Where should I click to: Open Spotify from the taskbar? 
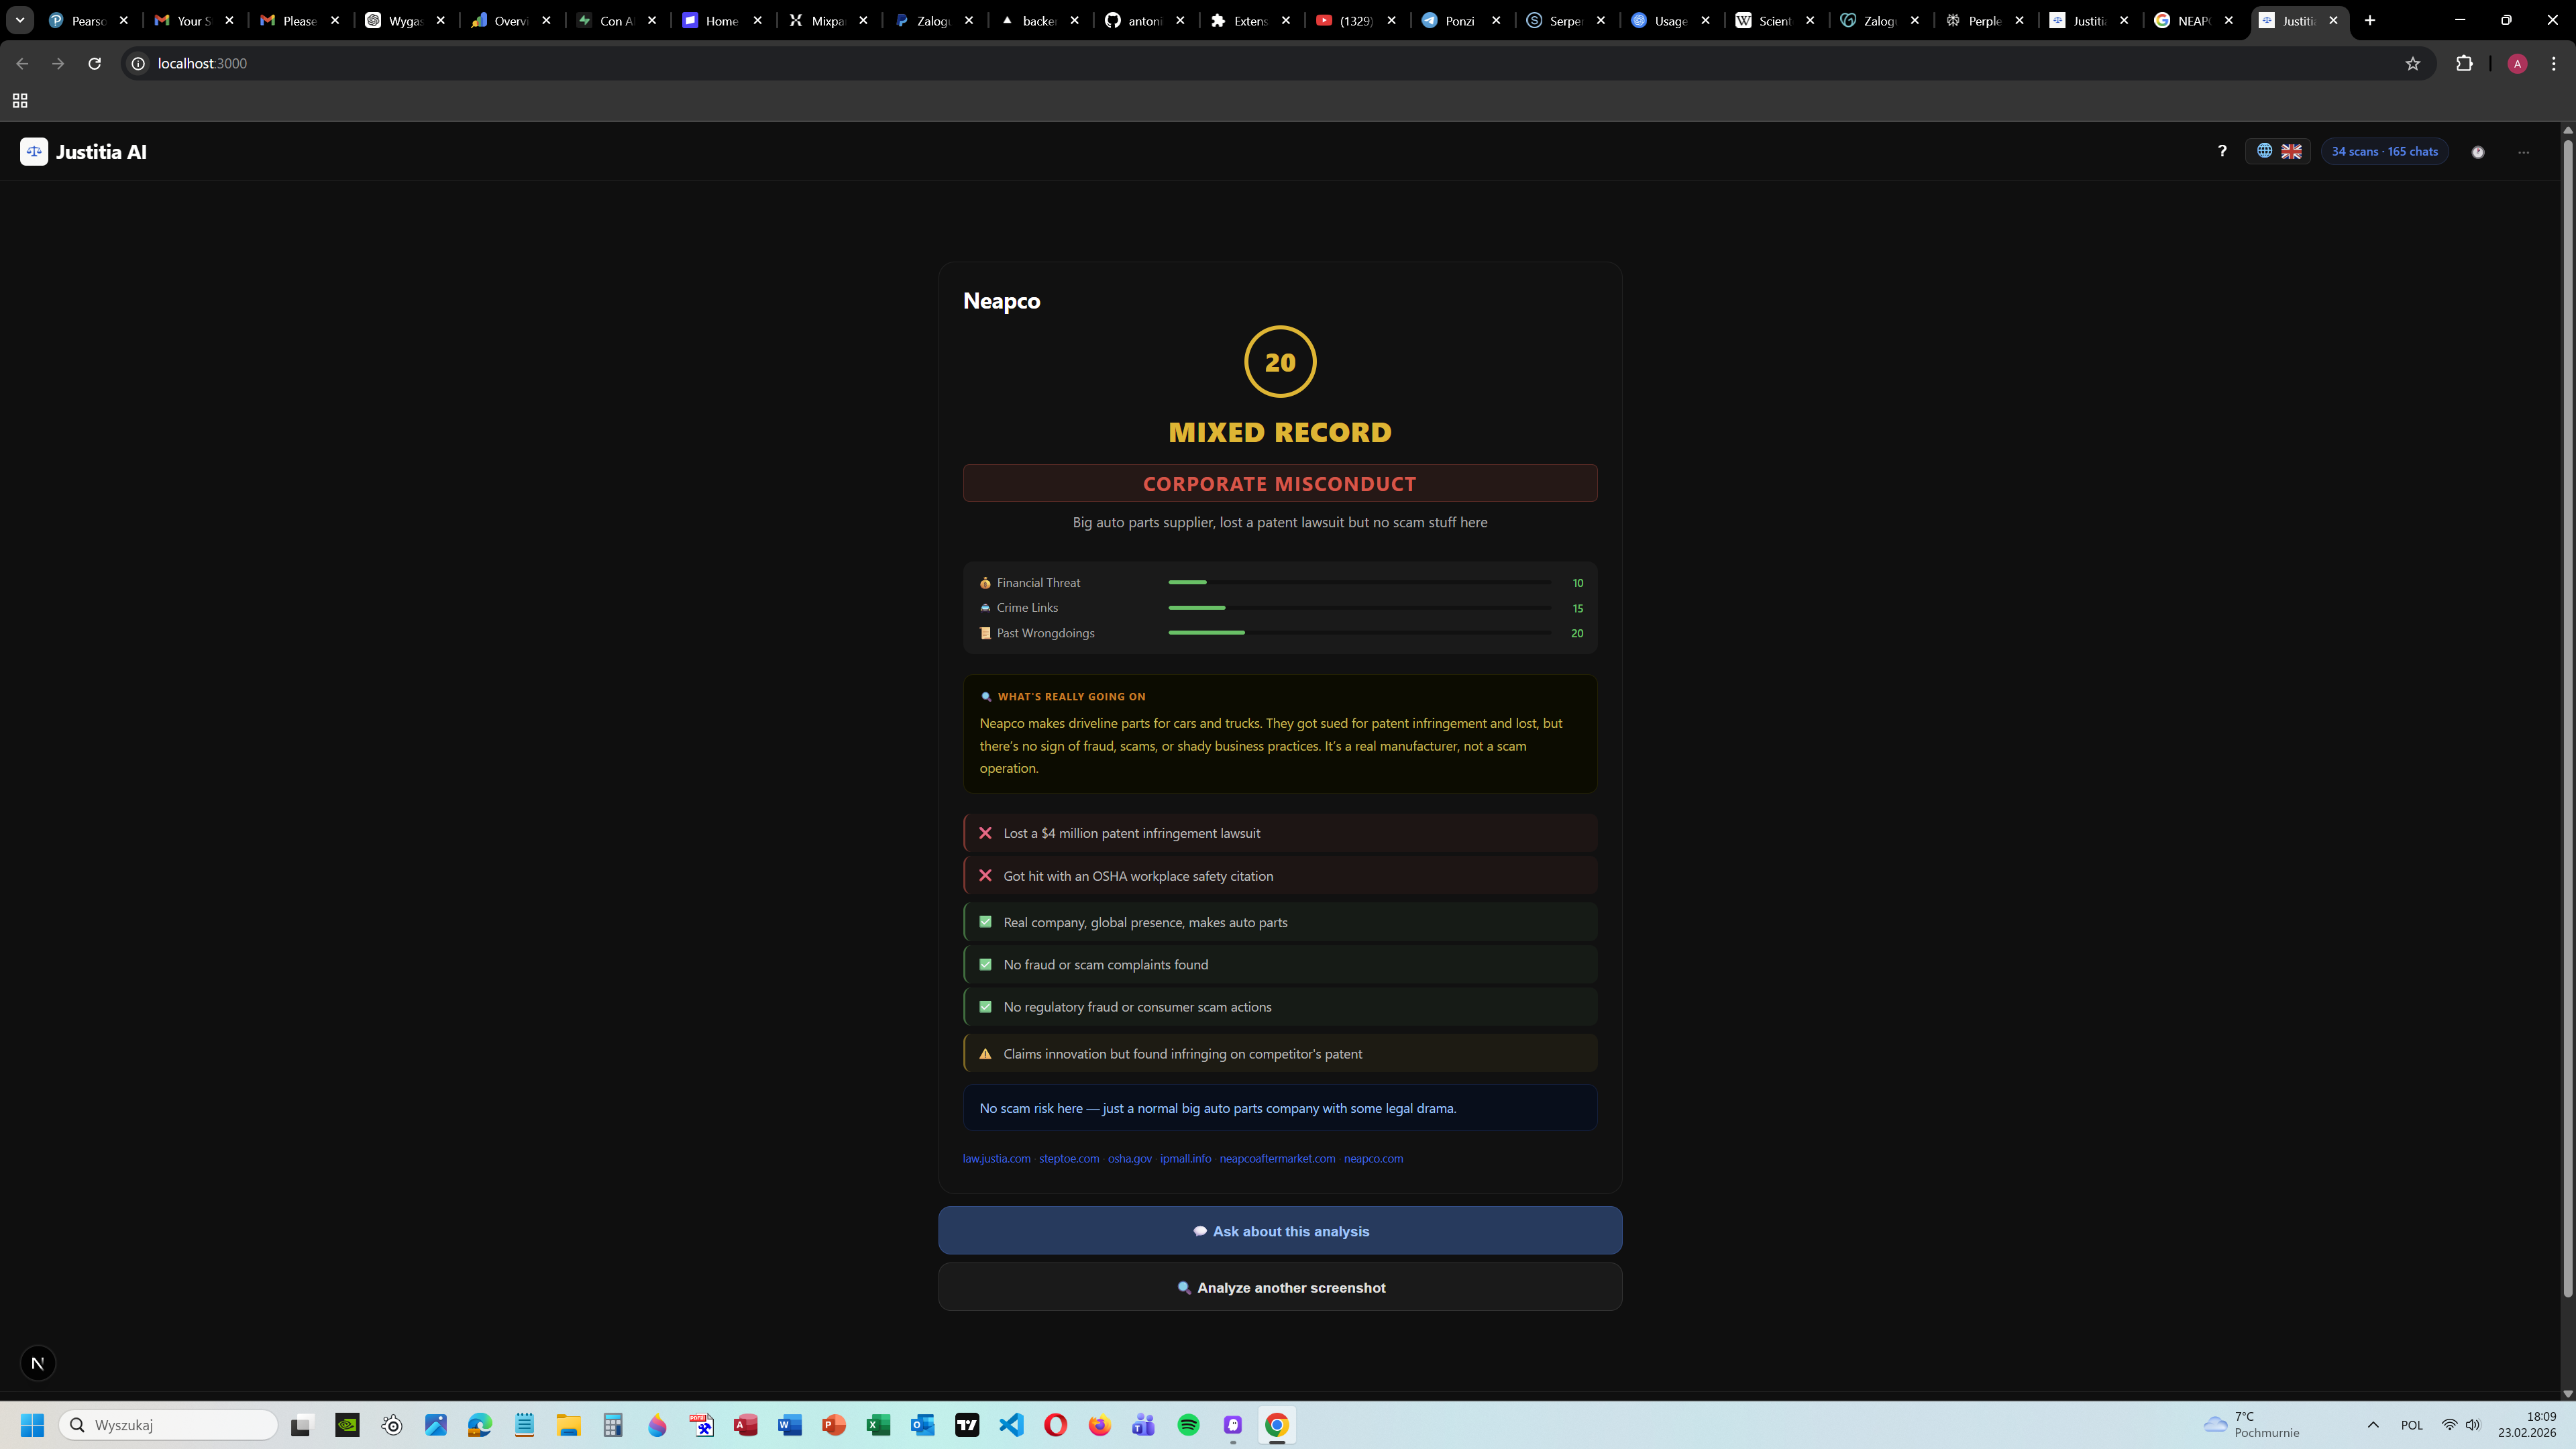tap(1188, 1425)
